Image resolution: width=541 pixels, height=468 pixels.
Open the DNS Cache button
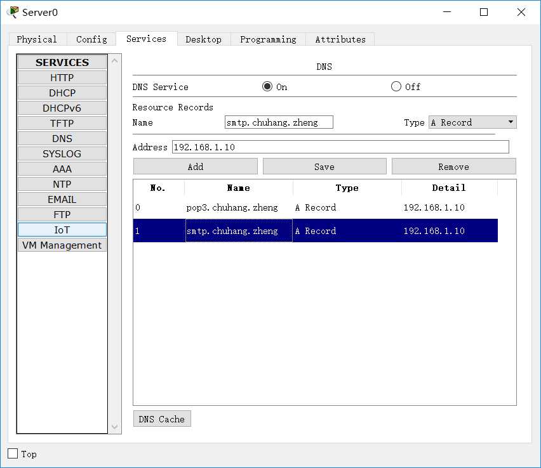point(162,419)
